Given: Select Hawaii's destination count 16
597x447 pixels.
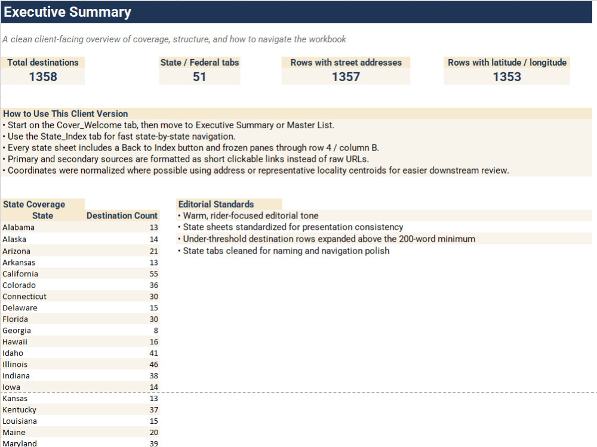Looking at the screenshot, I should [122, 341].
